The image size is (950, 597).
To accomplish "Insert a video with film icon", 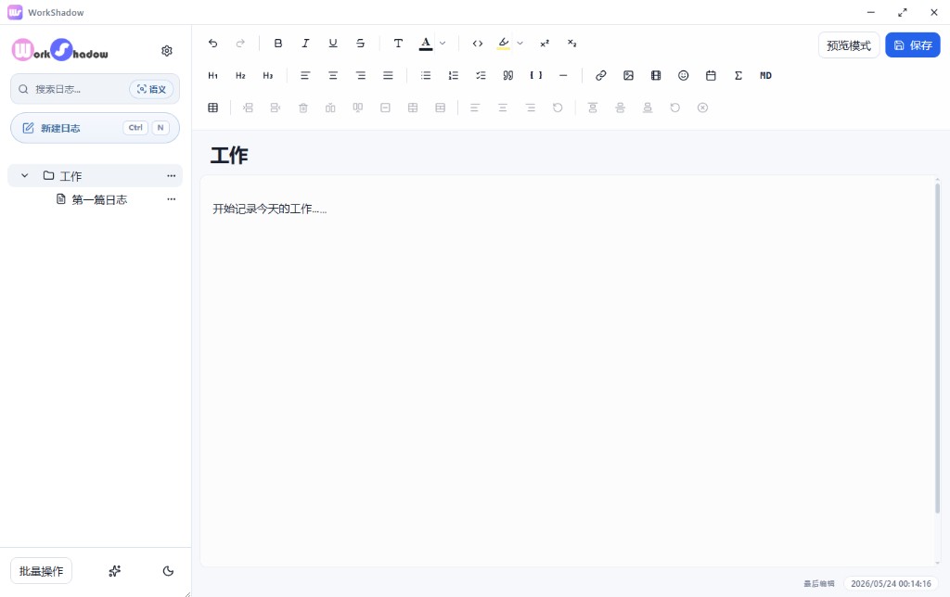I will pyautogui.click(x=656, y=76).
